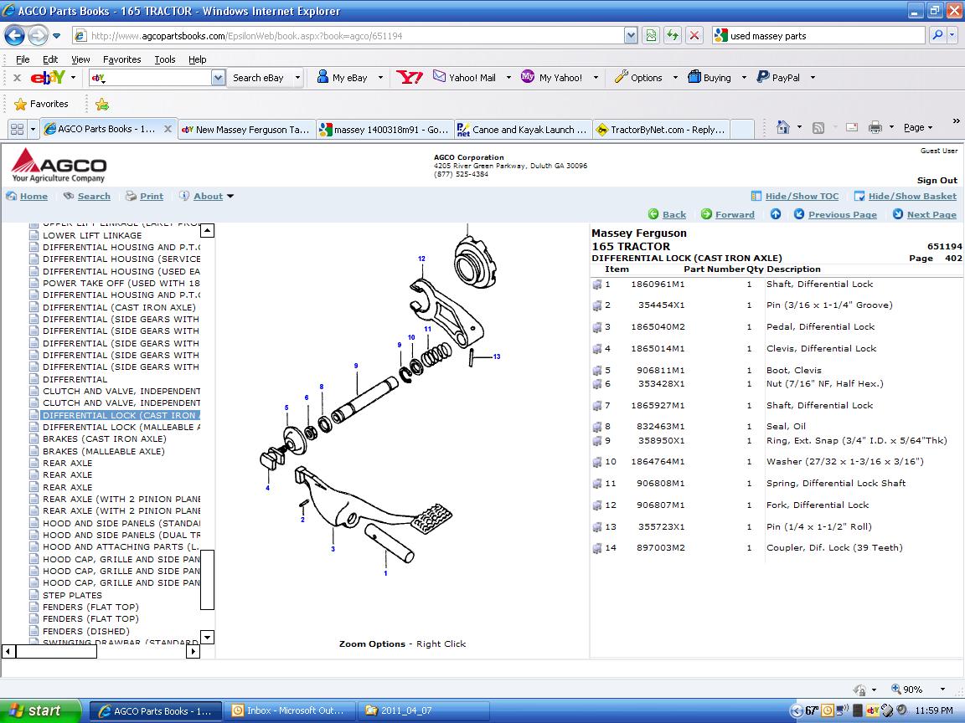The image size is (965, 723).
Task: Switch to the TractorByNet.com tab
Action: (x=660, y=129)
